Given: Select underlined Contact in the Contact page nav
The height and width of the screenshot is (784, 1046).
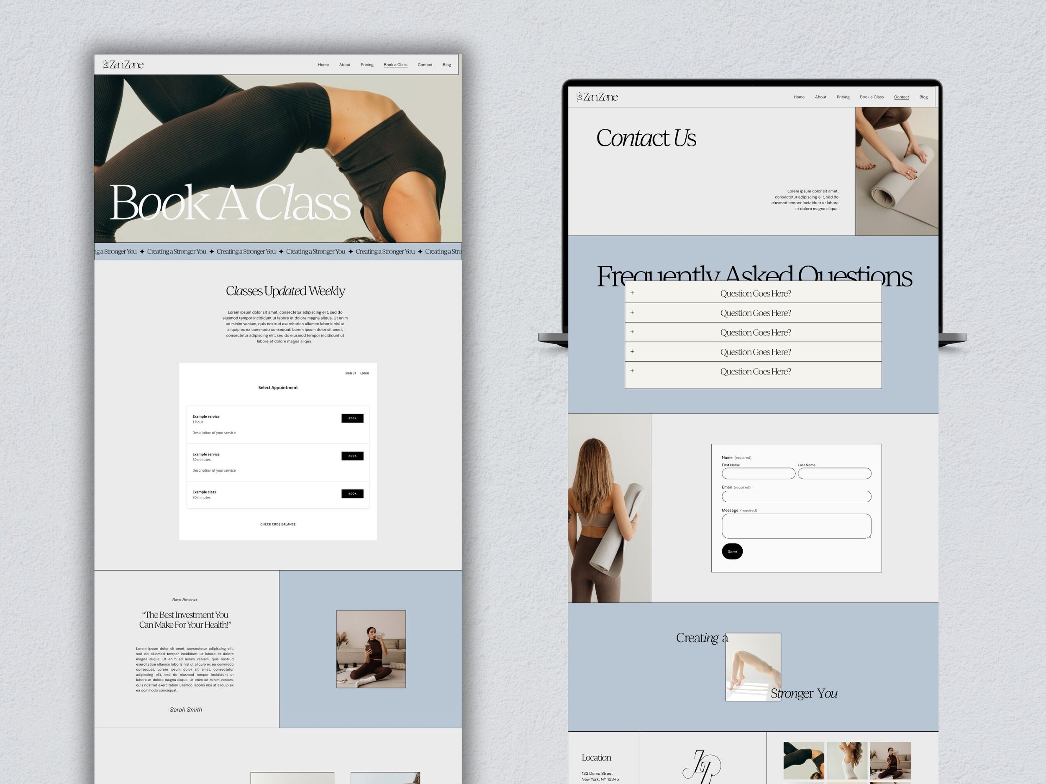Looking at the screenshot, I should coord(901,97).
